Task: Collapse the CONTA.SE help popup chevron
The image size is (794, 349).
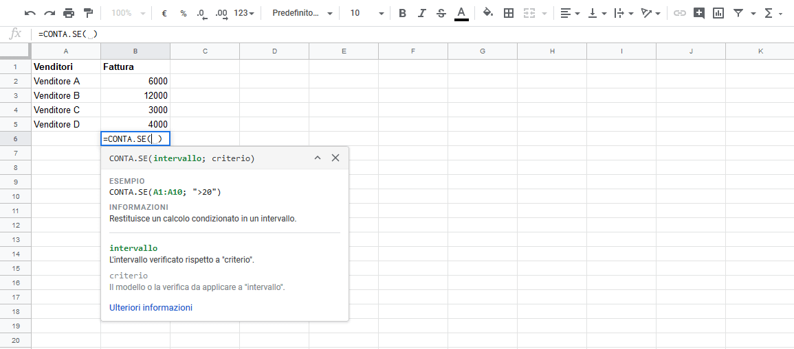Action: 318,158
